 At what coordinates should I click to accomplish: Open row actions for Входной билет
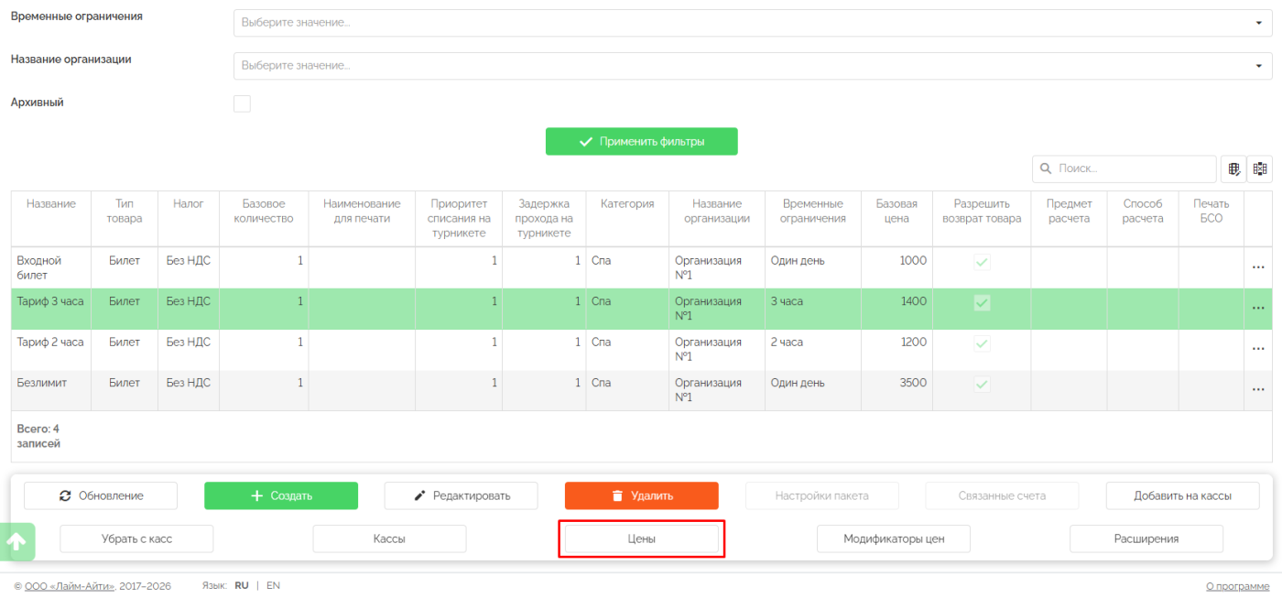click(x=1257, y=267)
